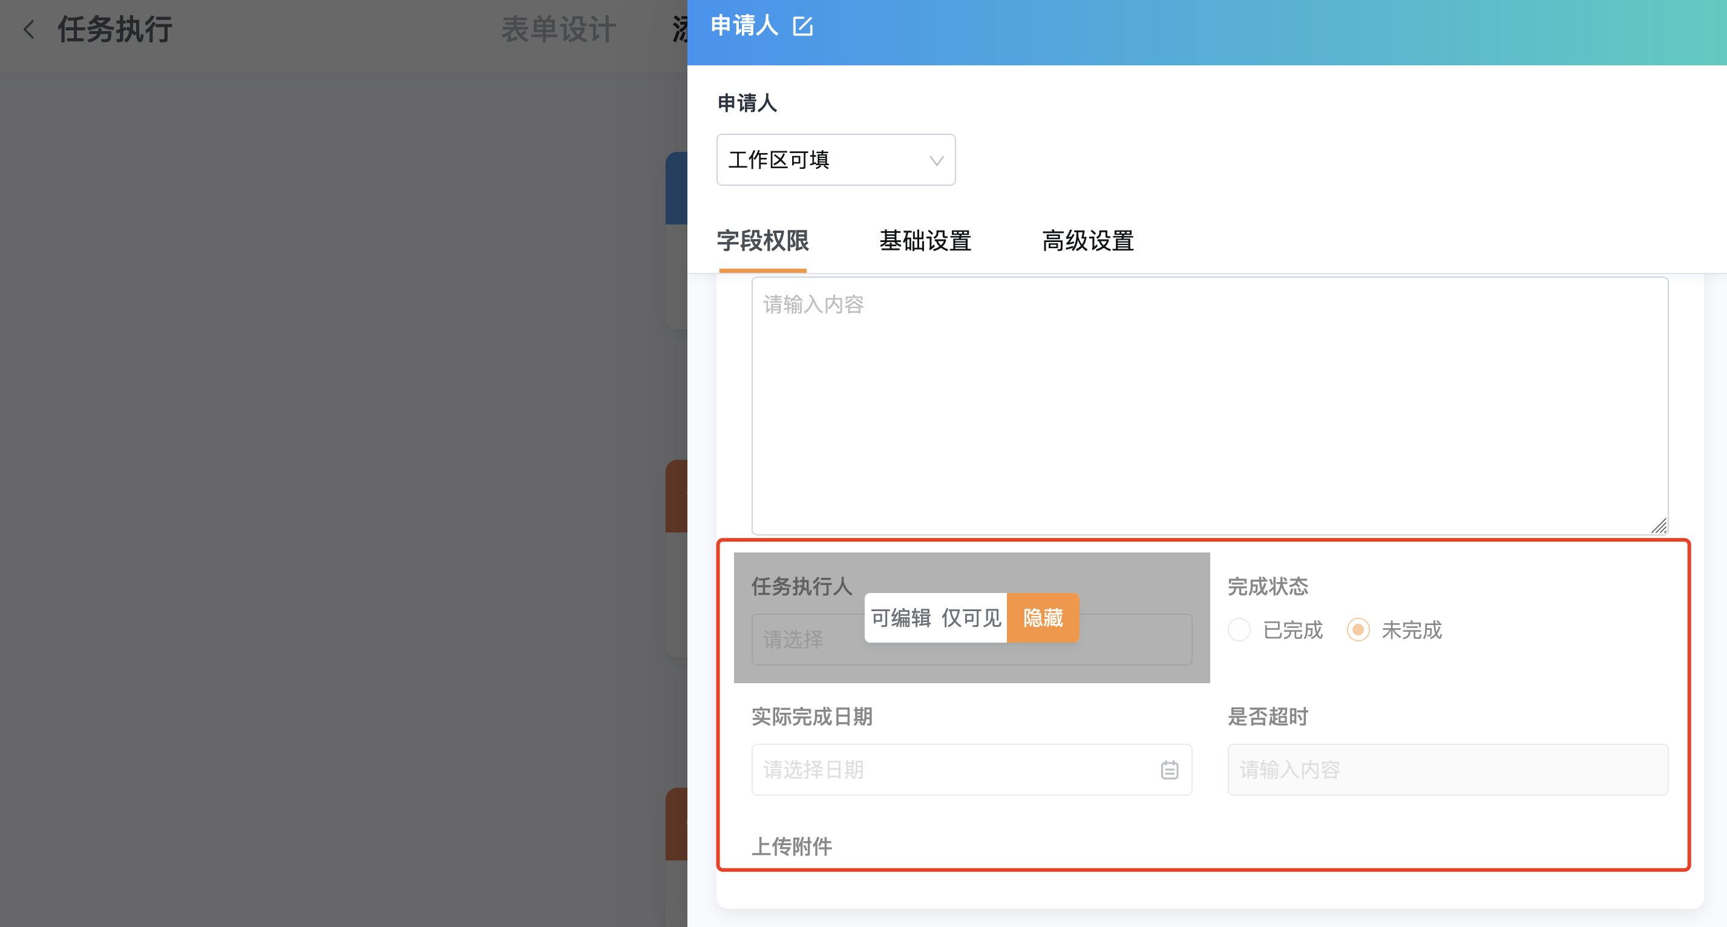
Task: Switch to the 基础设置 tab
Action: [x=925, y=241]
